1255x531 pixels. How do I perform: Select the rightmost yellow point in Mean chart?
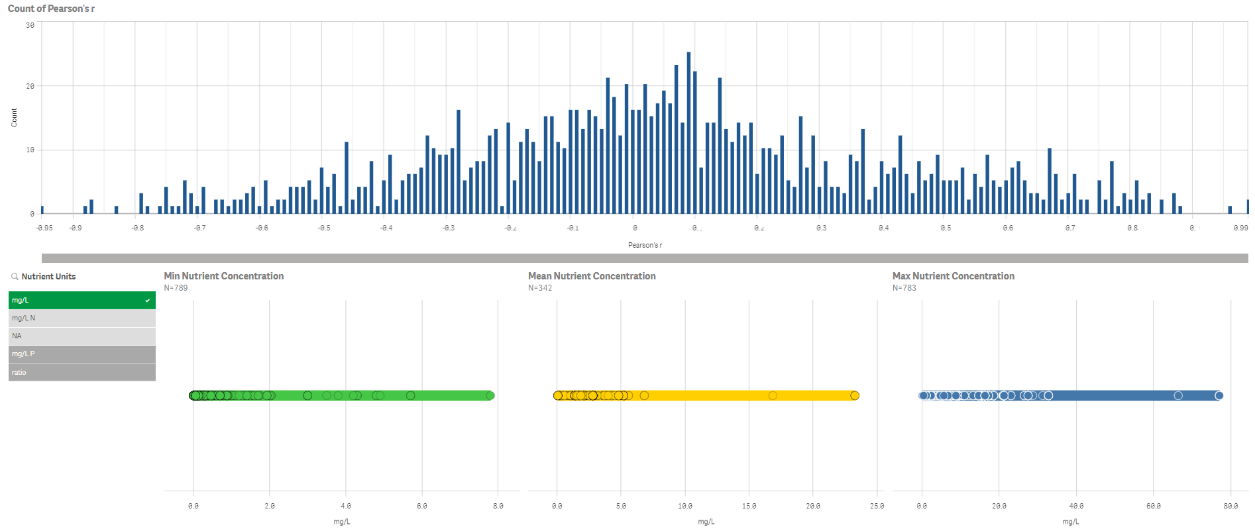[855, 396]
